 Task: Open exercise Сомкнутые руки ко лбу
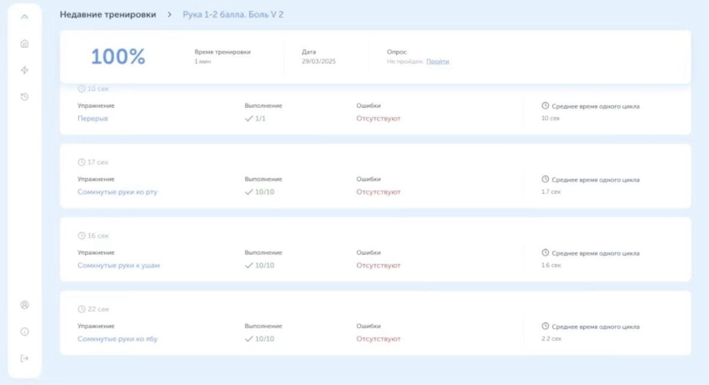(x=117, y=339)
